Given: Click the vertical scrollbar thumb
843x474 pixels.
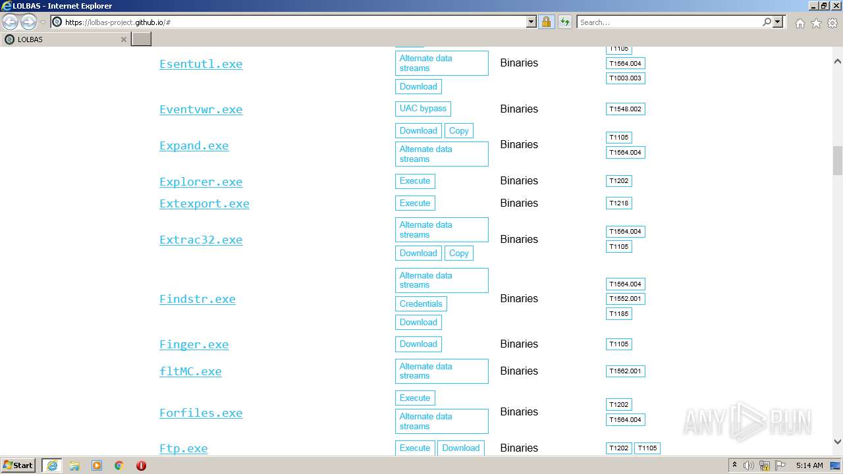Looking at the screenshot, I should click(x=838, y=160).
